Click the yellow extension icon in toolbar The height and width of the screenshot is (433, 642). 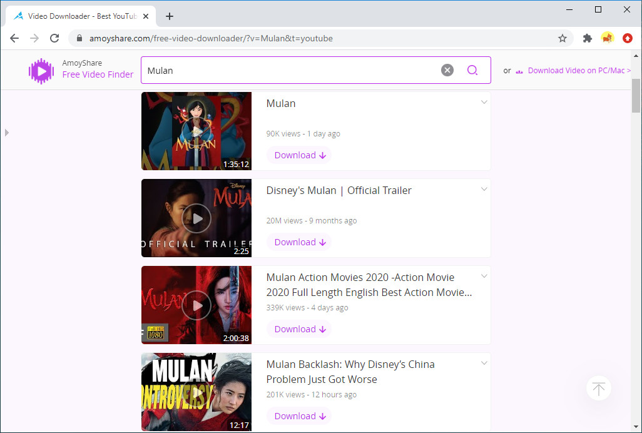pos(608,38)
